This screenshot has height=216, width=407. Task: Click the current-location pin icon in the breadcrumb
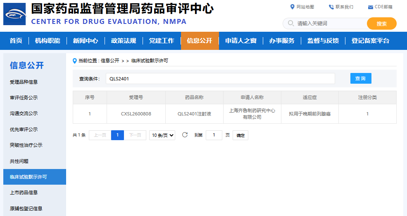click(74, 61)
